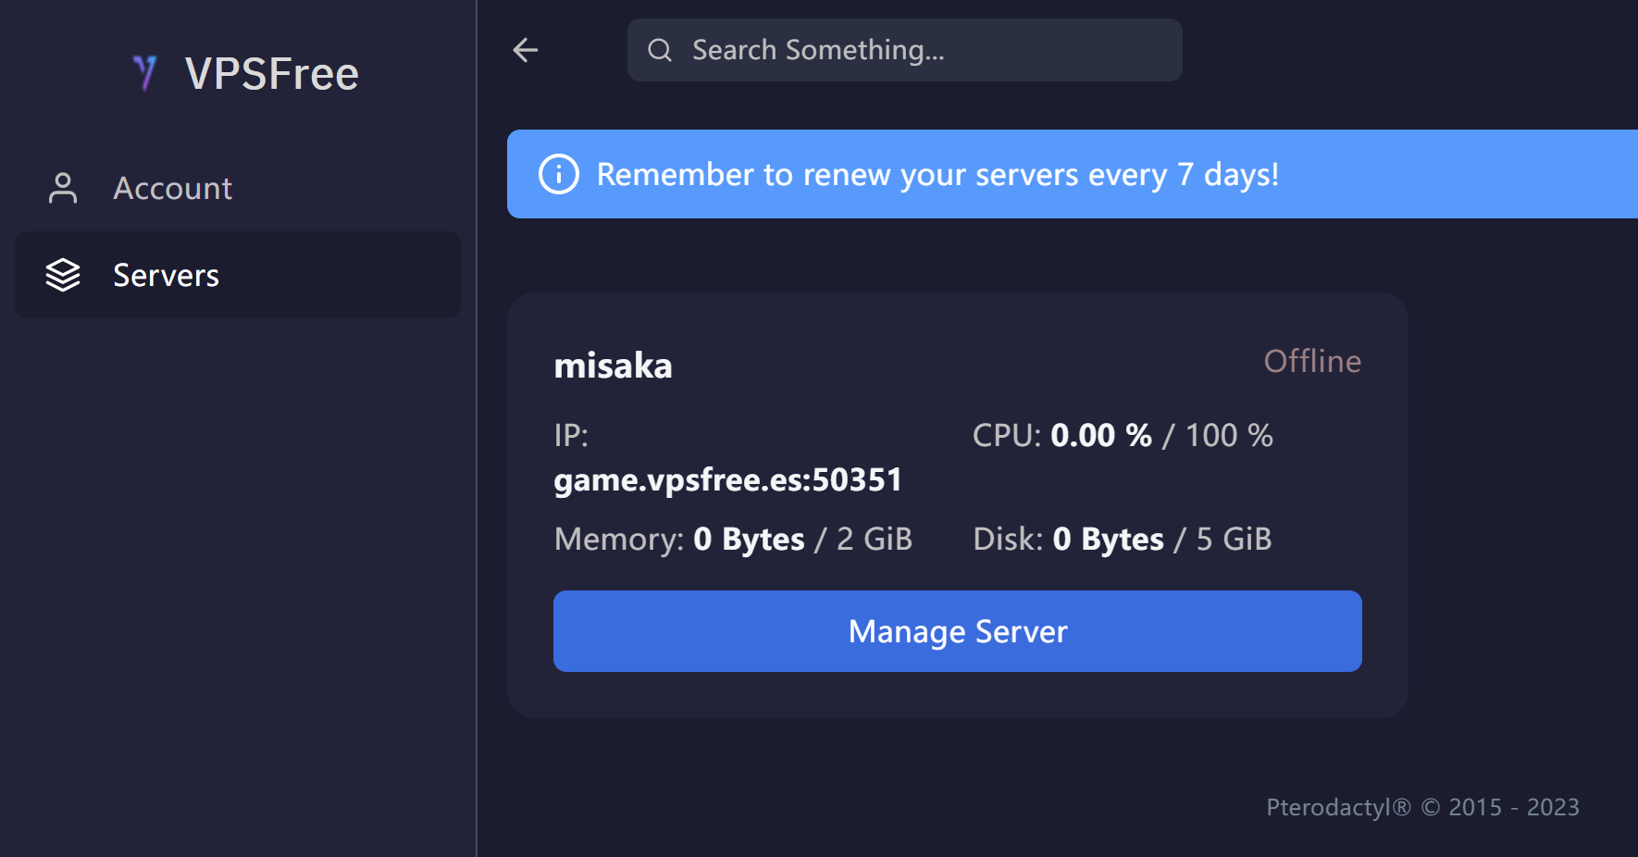Image resolution: width=1638 pixels, height=857 pixels.
Task: Click the info circle icon in banner
Action: (x=559, y=174)
